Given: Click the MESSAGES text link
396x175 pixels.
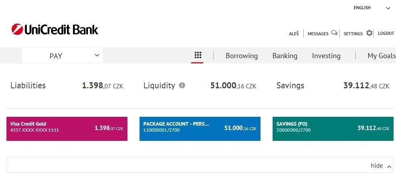Looking at the screenshot, I should pyautogui.click(x=318, y=34).
